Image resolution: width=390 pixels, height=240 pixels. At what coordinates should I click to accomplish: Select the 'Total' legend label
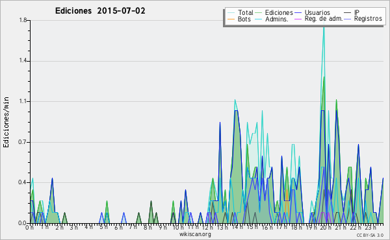tap(245, 12)
